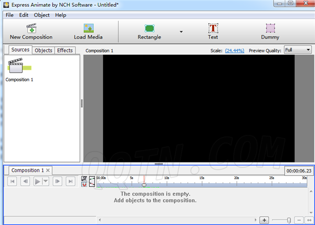Add a Dummy object
Screen dimensions: 315x225
point(270,31)
